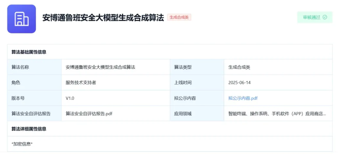Click the page title 安博通鲁班安全大模型生成合成算法
The height and width of the screenshot is (154, 338).
(103, 18)
